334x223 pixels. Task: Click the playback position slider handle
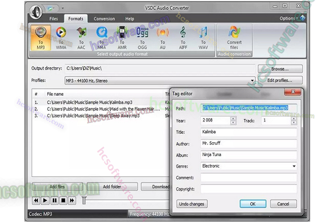[x=84, y=200]
